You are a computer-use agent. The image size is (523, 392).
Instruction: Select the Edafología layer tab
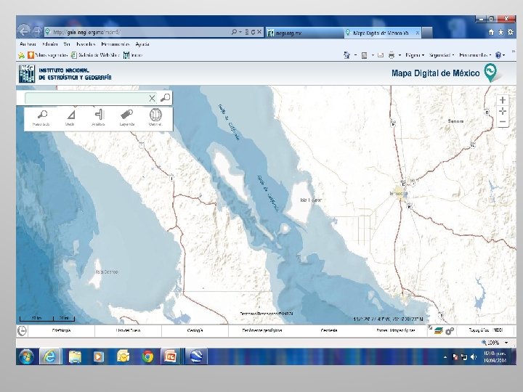point(61,331)
